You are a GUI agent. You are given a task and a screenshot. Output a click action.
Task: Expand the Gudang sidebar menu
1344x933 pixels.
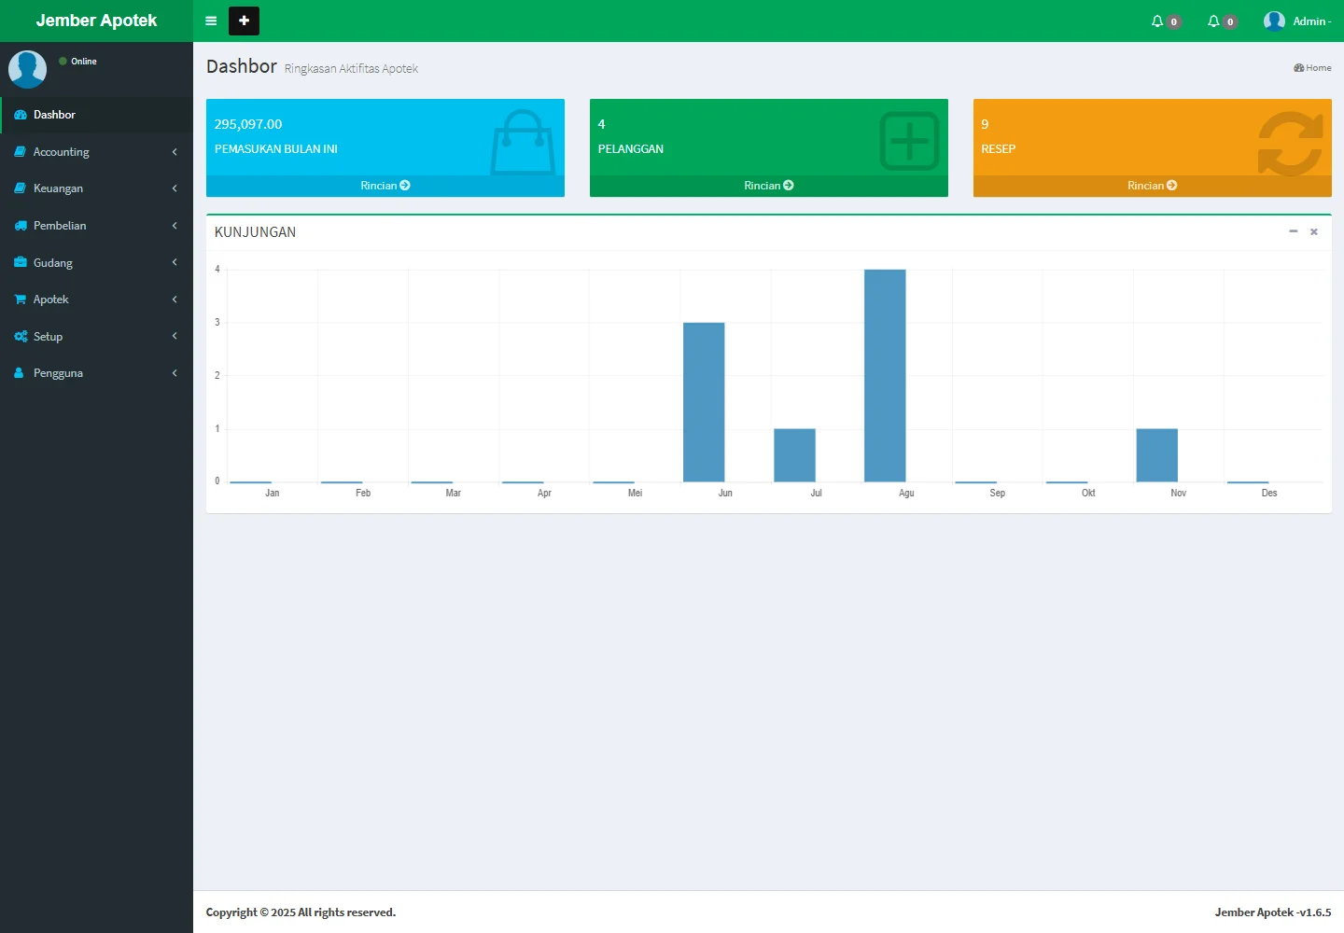(53, 263)
